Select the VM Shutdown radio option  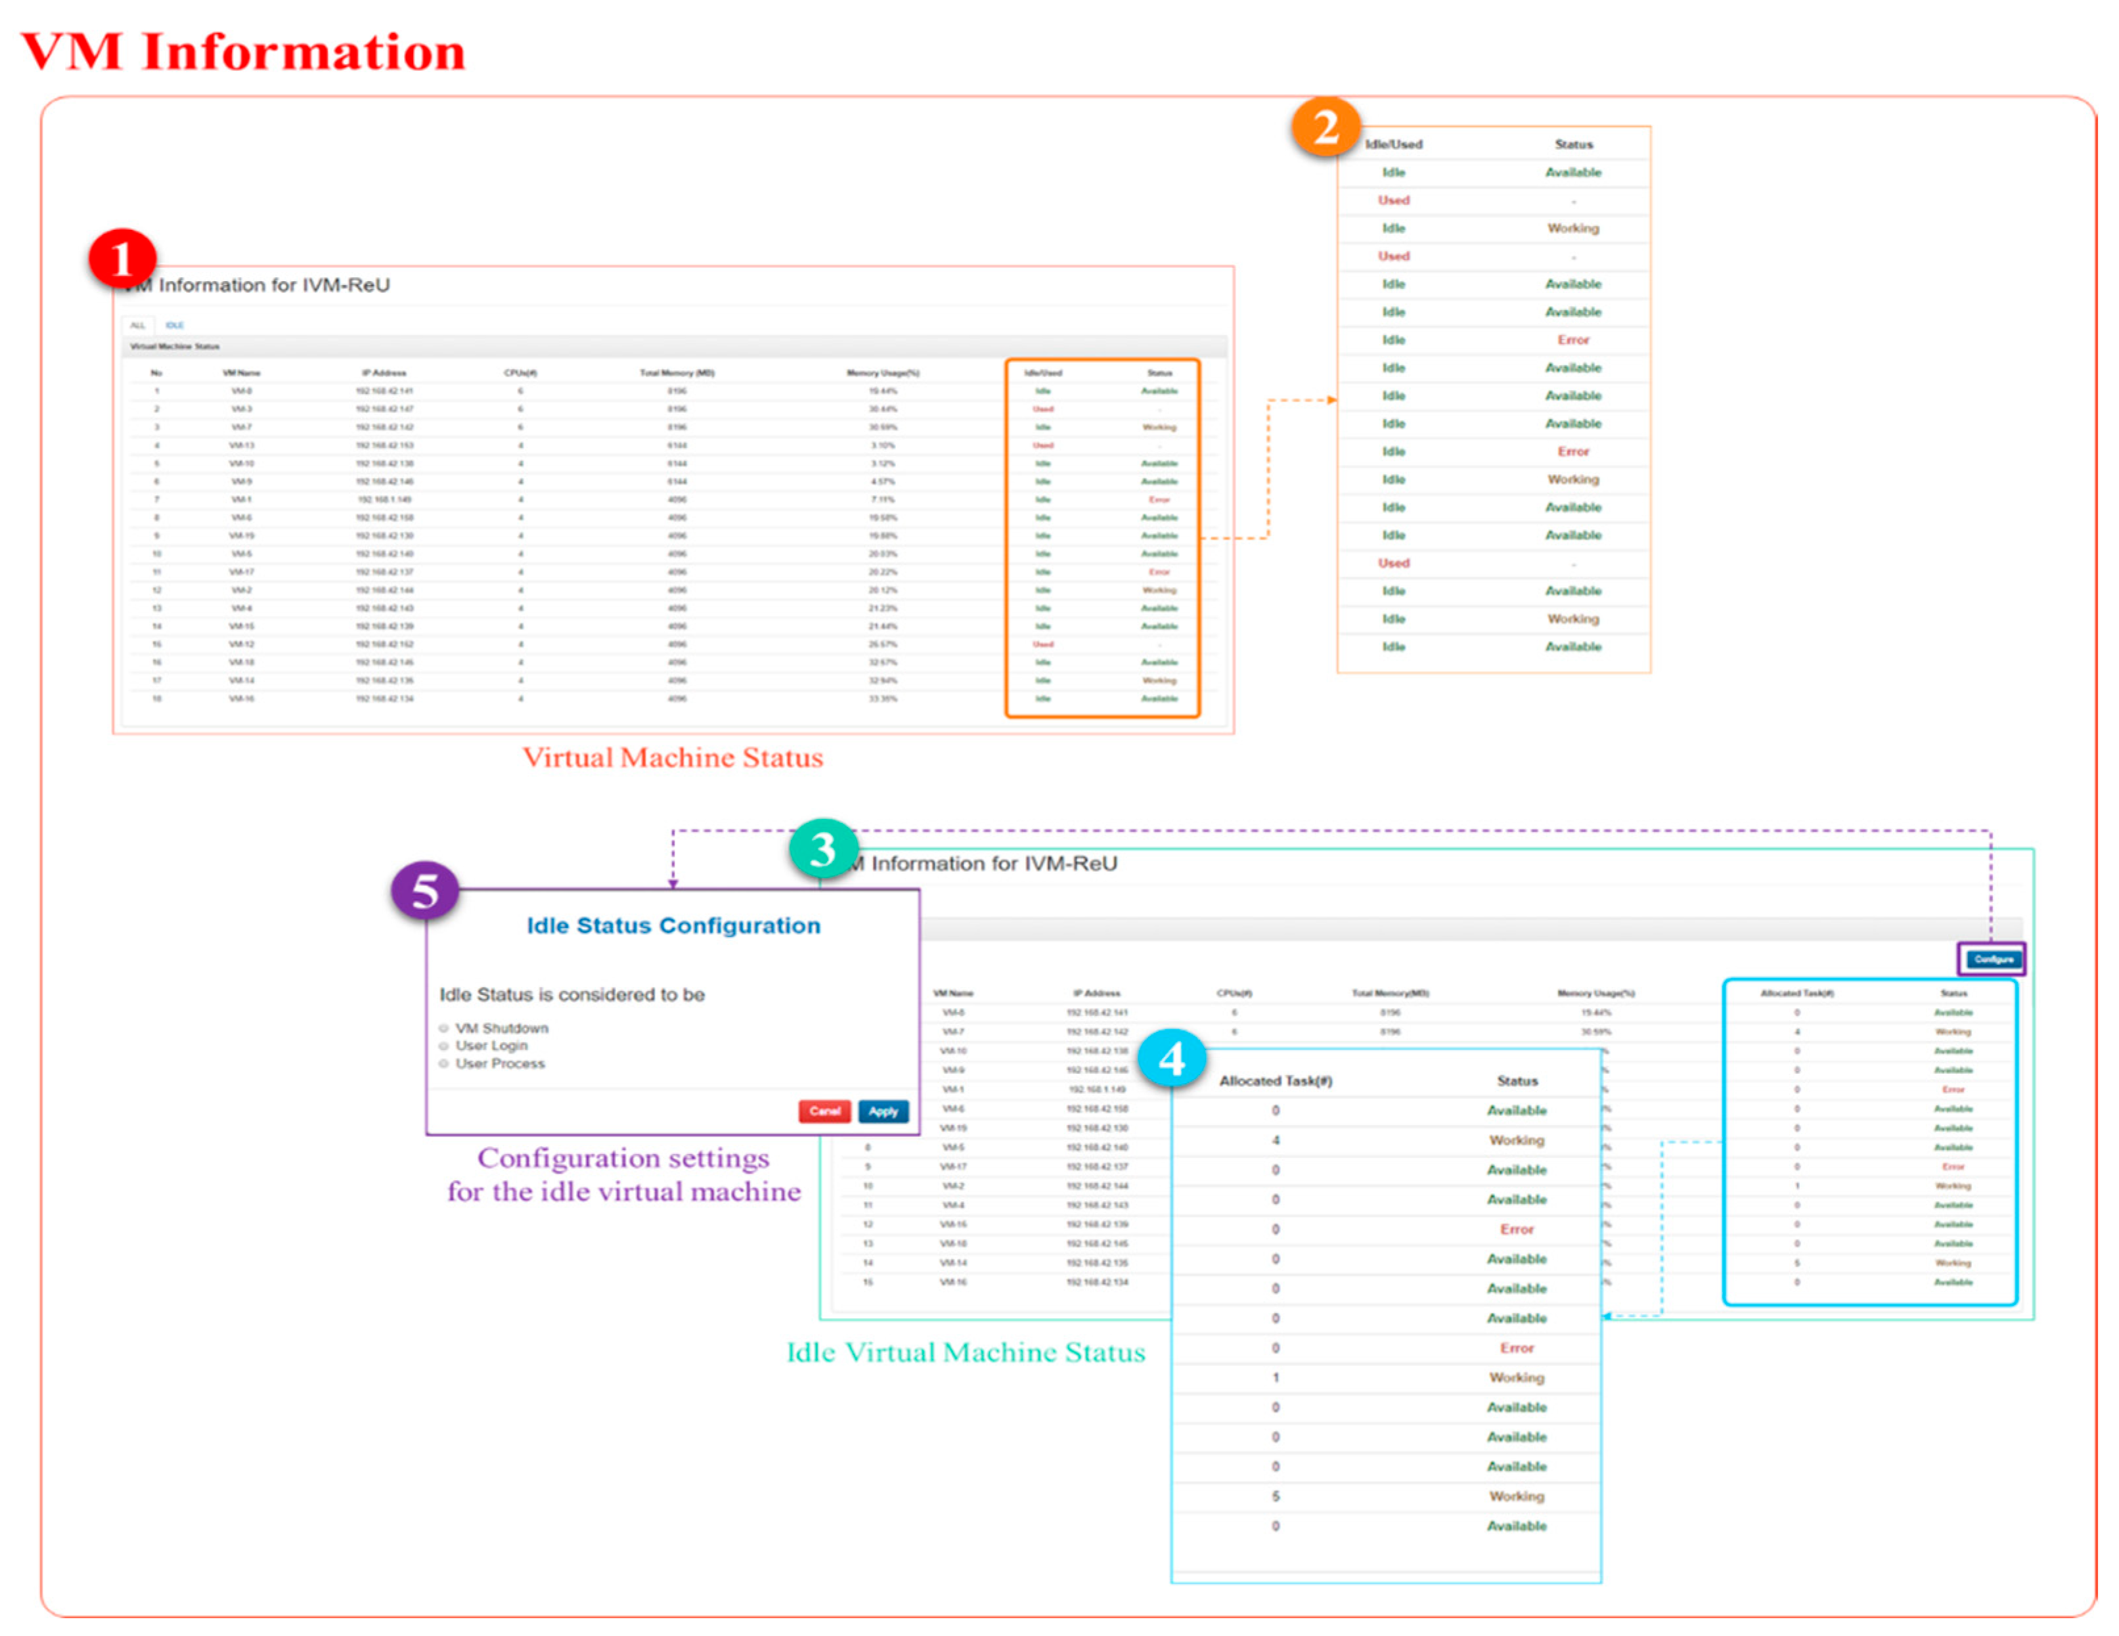(x=443, y=1028)
